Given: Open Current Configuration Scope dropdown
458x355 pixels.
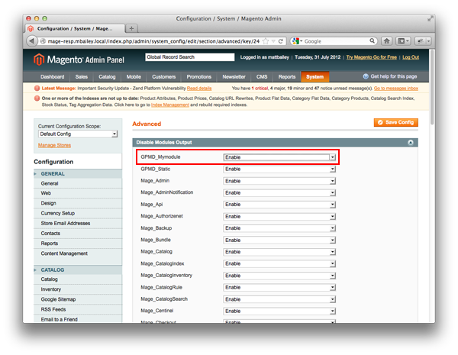Looking at the screenshot, I should point(78,134).
